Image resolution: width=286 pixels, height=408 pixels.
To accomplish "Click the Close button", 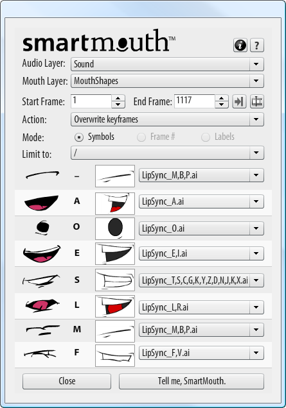I will point(67,381).
